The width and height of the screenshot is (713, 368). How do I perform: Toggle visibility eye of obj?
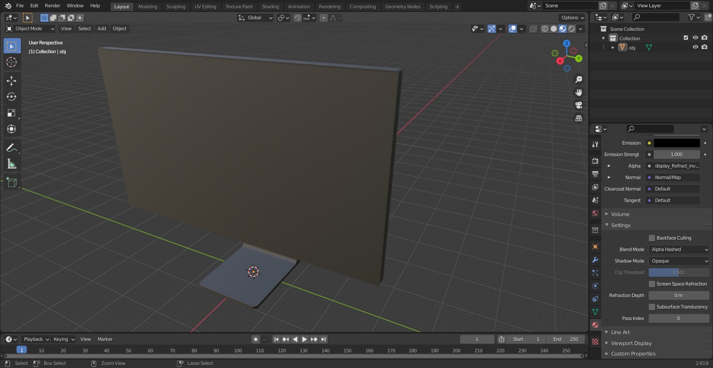pyautogui.click(x=695, y=47)
